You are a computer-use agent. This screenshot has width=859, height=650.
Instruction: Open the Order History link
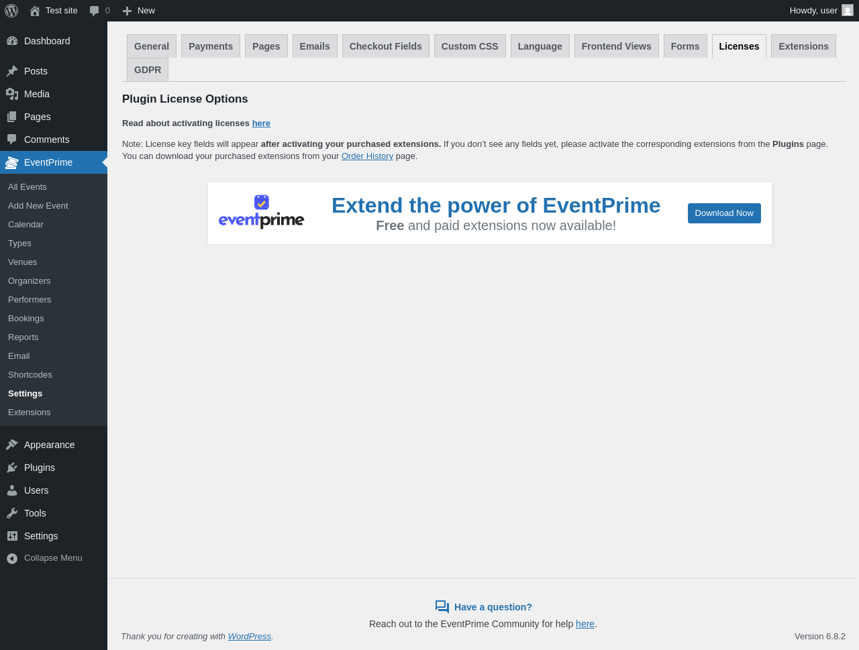(x=367, y=156)
